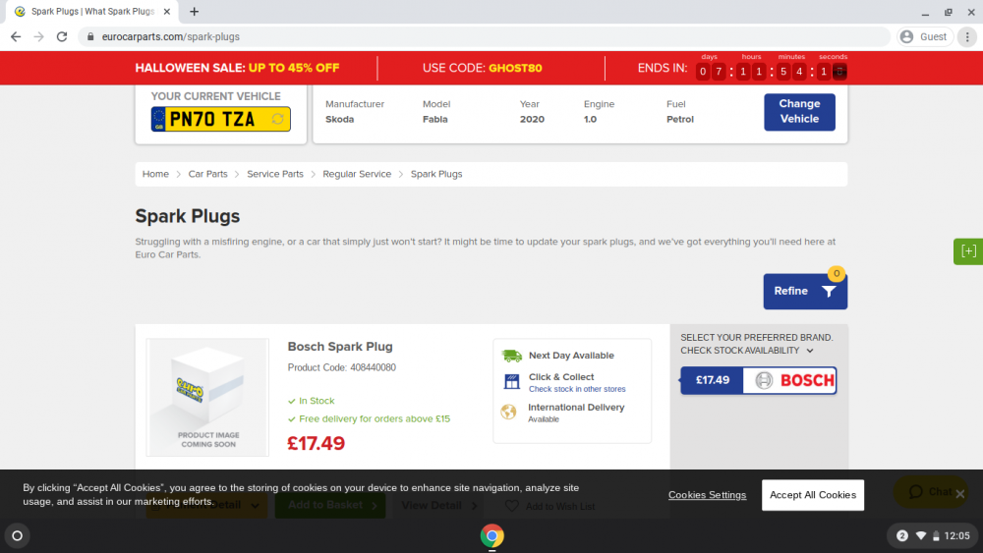Viewport: 983px width, 553px height.
Task: Click the £17.49 product price
Action: (x=316, y=443)
